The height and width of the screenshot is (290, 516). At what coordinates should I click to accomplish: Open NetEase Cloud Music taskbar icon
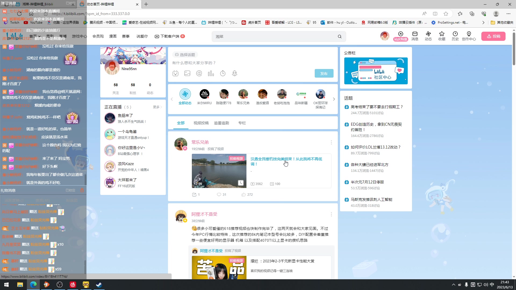point(73,285)
